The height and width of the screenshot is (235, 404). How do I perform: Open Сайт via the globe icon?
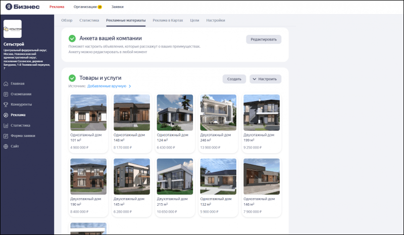coord(6,147)
